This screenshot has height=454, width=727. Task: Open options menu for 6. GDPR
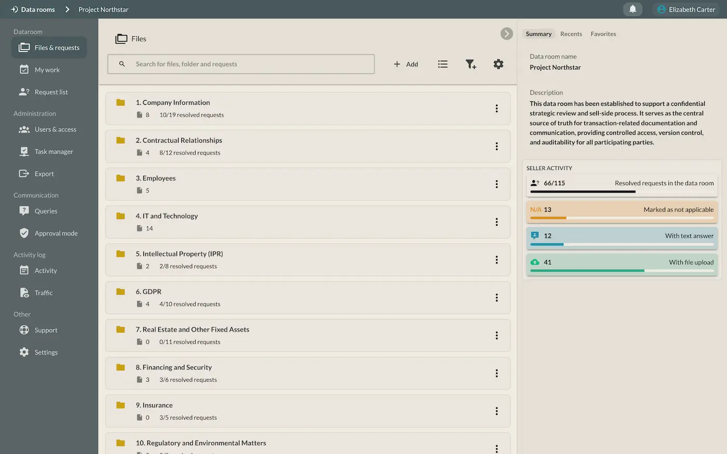click(x=496, y=298)
